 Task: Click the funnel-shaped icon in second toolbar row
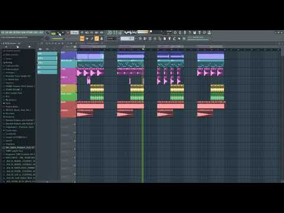click(170, 39)
